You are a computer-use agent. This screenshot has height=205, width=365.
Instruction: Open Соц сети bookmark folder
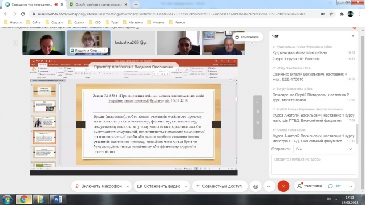click(x=55, y=23)
